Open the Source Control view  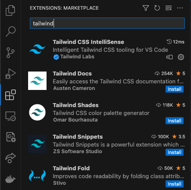[11, 53]
